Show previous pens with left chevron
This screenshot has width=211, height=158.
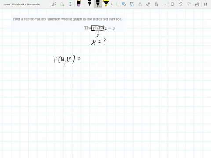tap(84, 4)
